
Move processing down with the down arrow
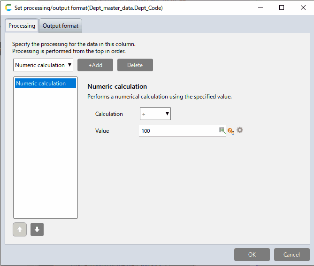(37, 229)
